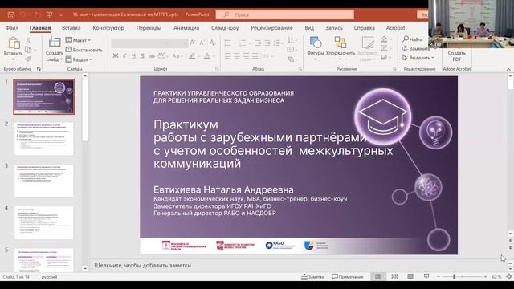Switch to the Слайд-шоу tab
This screenshot has width=514, height=289.
click(225, 28)
